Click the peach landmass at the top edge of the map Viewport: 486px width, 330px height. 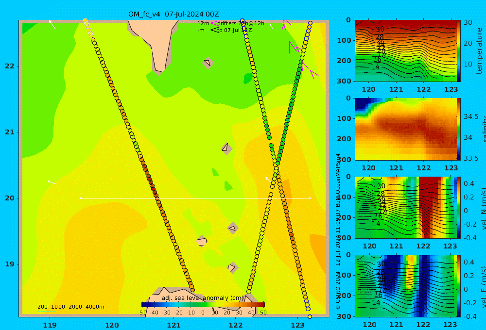point(155,43)
